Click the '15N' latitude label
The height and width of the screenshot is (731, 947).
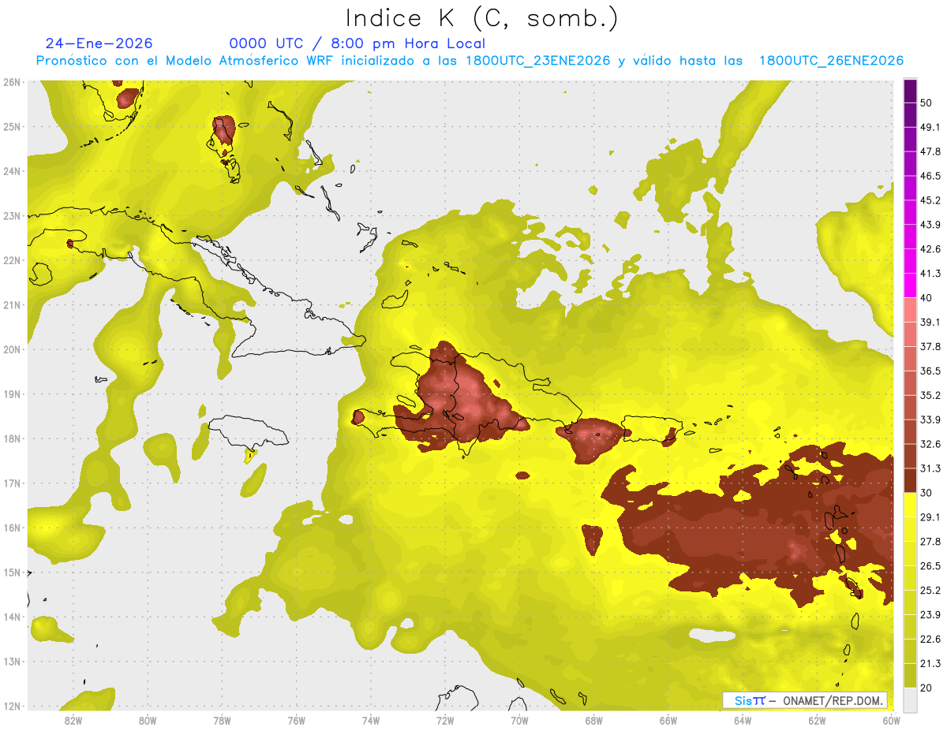click(11, 572)
